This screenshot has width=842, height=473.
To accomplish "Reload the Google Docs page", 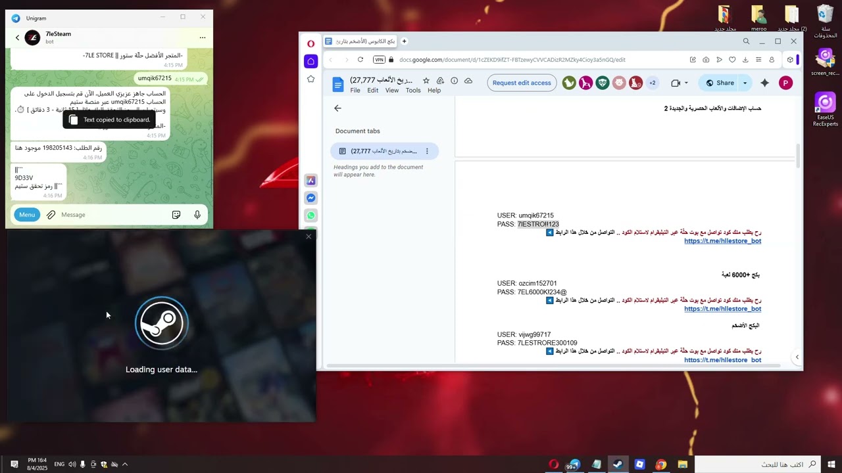I will point(360,60).
